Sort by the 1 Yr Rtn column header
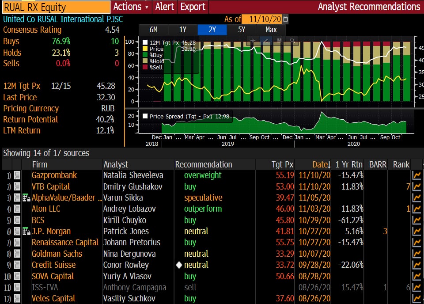 [349, 164]
